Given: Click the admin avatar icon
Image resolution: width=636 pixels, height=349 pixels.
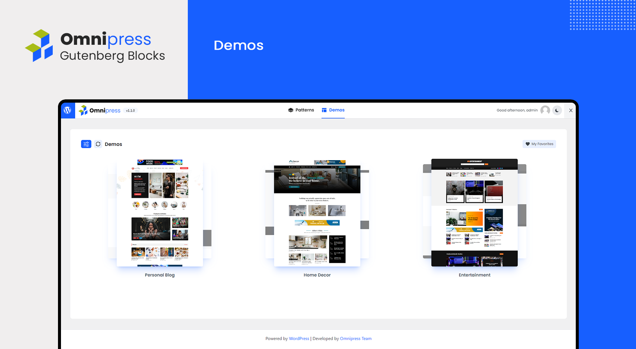Looking at the screenshot, I should 545,110.
